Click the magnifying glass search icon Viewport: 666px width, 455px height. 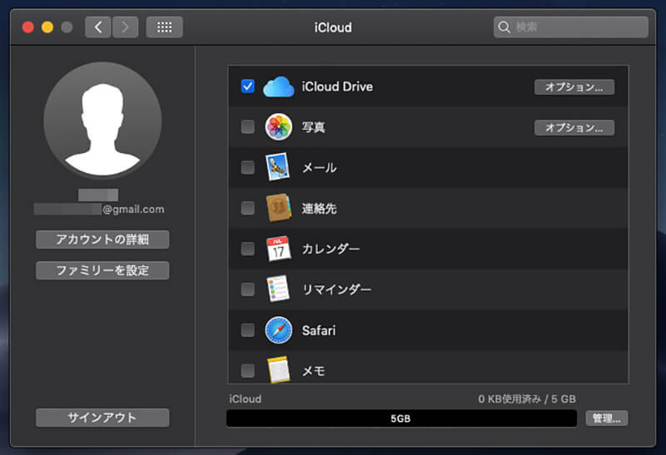pyautogui.click(x=504, y=27)
